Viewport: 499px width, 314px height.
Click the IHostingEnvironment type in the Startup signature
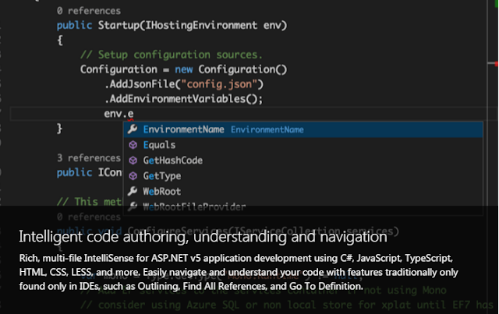201,26
